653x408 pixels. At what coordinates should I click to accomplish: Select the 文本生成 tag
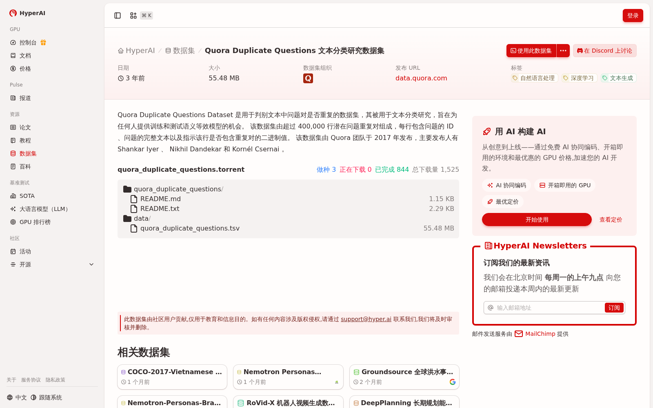[618, 78]
